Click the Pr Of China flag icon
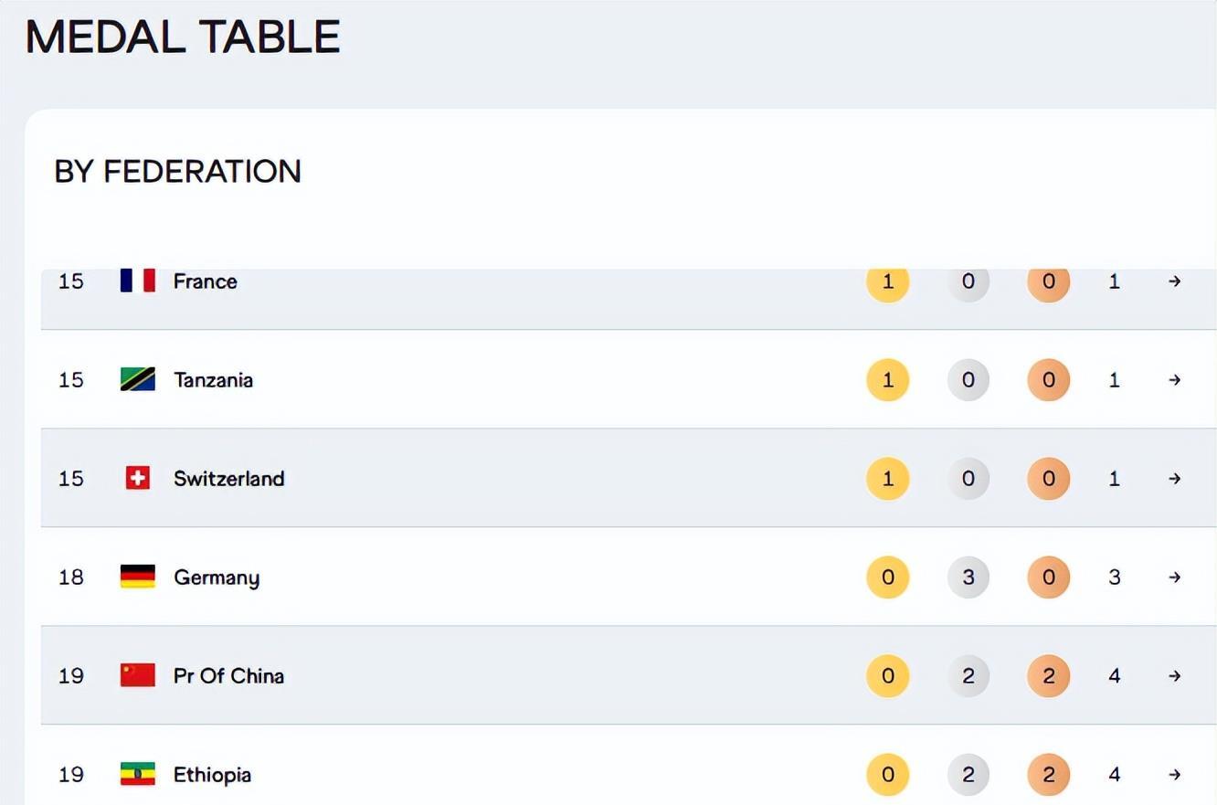 click(x=137, y=675)
